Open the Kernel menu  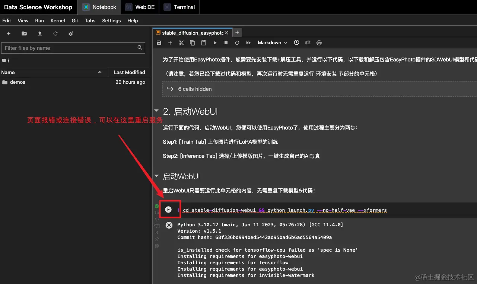(x=58, y=20)
